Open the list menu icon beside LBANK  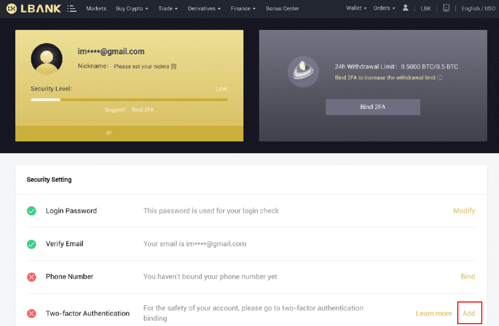72,9
